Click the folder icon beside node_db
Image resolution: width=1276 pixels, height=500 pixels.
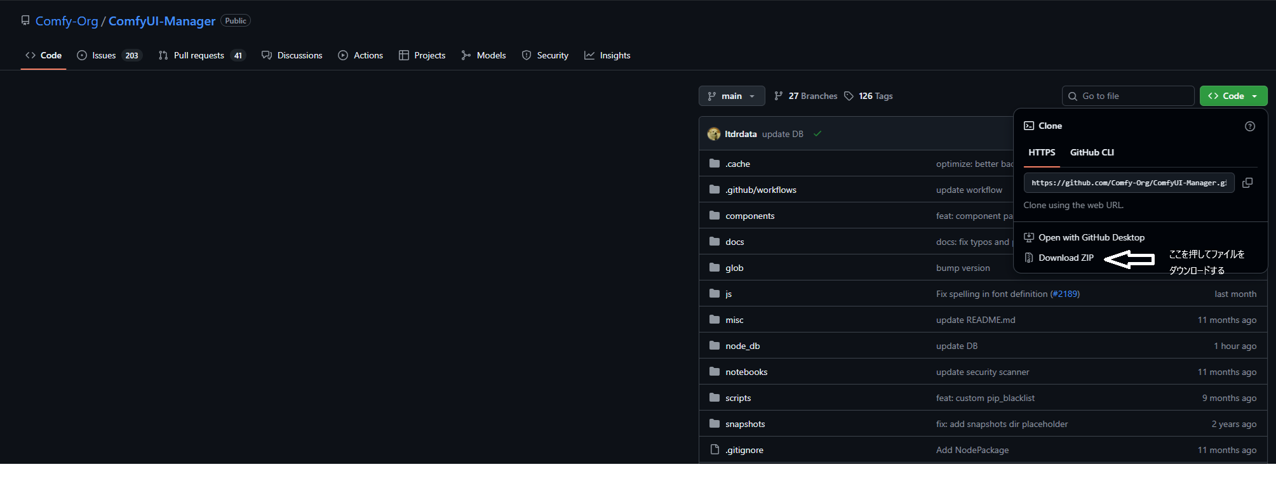click(x=715, y=345)
